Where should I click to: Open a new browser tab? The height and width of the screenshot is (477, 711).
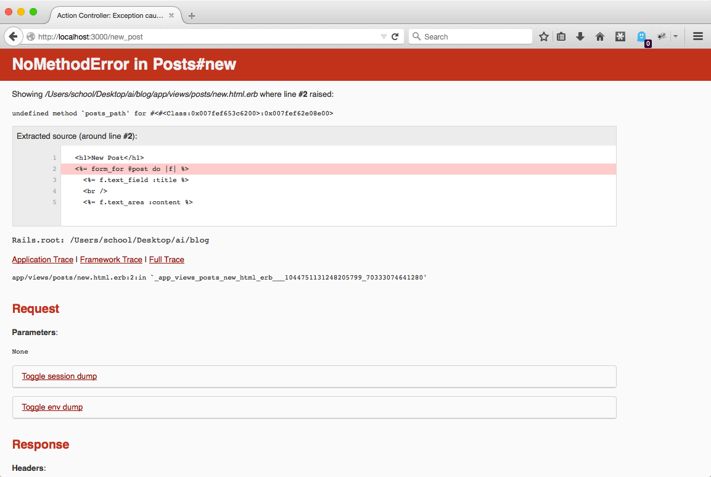click(x=192, y=15)
